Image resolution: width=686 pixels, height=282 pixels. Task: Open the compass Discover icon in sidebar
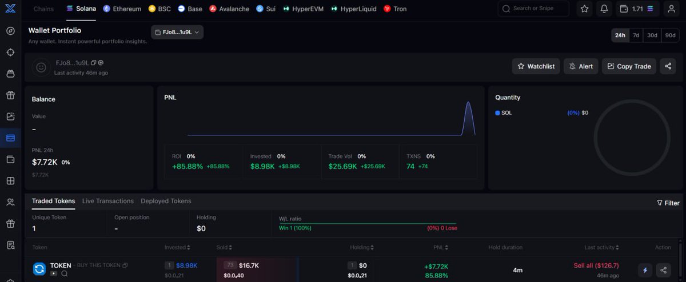pos(10,31)
